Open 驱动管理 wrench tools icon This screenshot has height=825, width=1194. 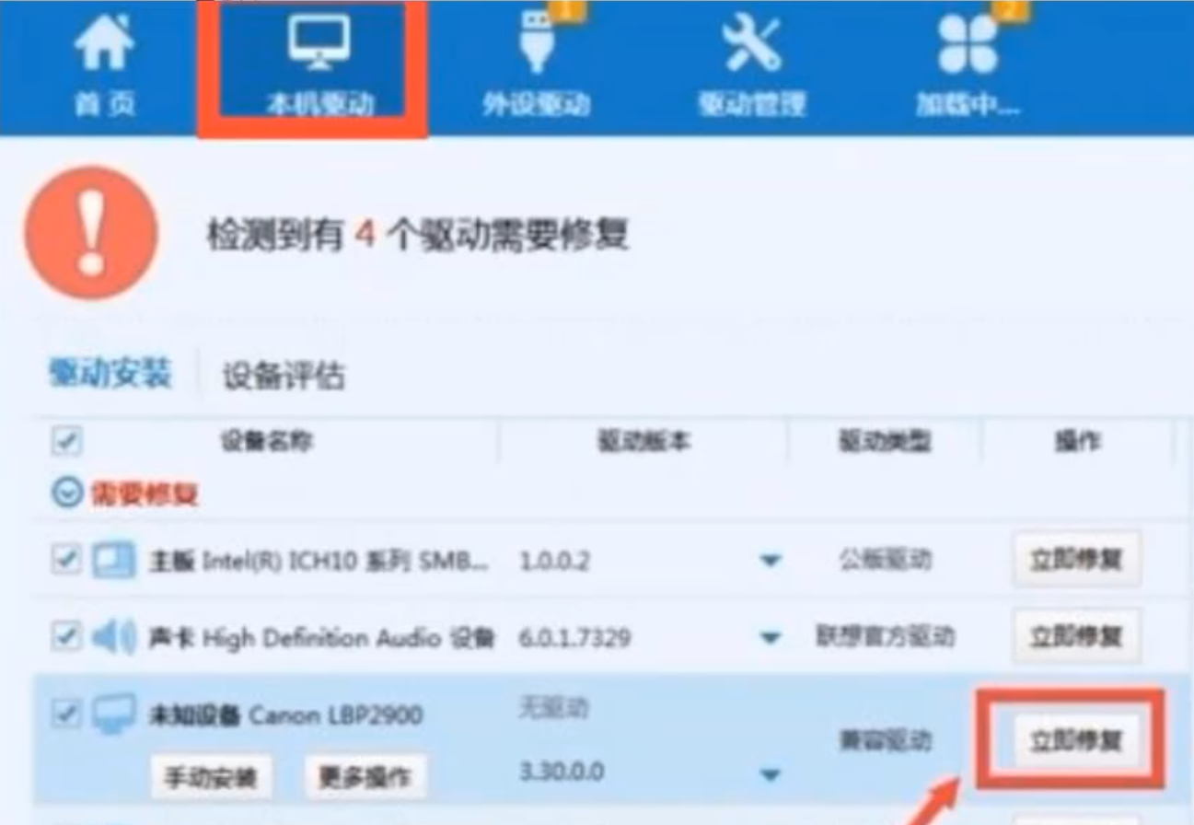(751, 46)
